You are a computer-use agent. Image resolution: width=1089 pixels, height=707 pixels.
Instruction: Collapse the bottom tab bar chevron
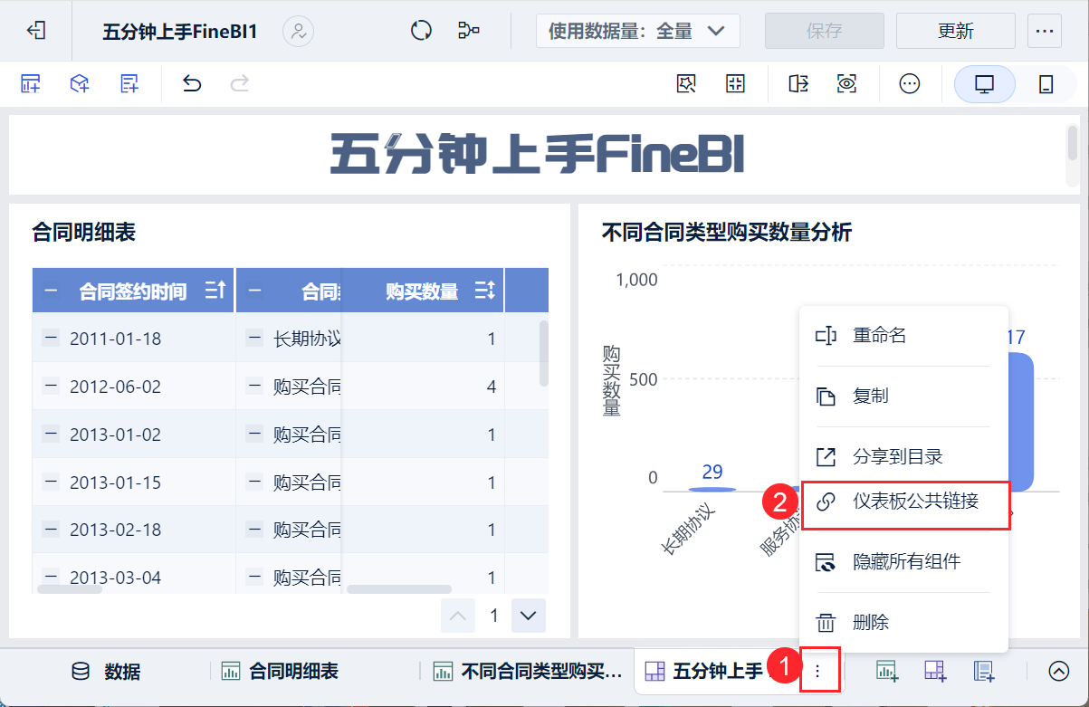pyautogui.click(x=1058, y=671)
